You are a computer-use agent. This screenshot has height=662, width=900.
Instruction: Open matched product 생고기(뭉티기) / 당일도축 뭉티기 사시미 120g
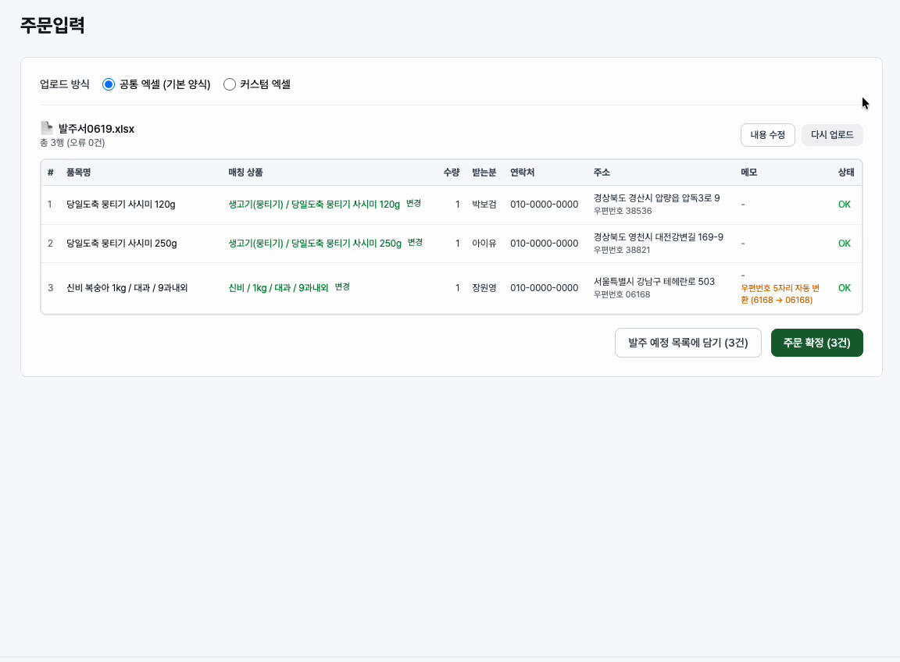click(314, 205)
